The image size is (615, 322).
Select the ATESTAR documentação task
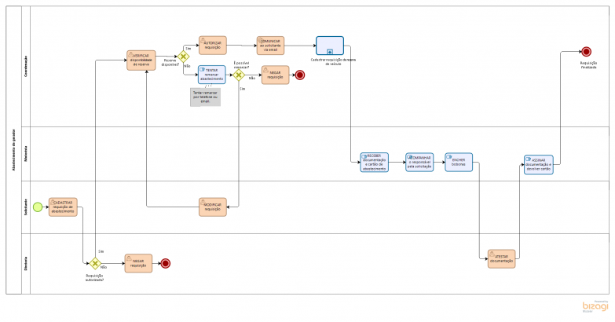[500, 258]
